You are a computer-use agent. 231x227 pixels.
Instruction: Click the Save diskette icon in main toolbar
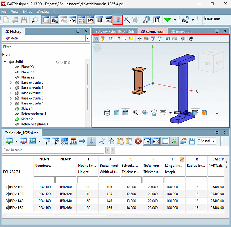click(24, 20)
